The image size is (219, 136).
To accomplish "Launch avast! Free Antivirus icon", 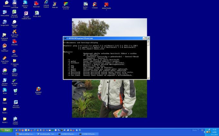I will coord(14,32).
